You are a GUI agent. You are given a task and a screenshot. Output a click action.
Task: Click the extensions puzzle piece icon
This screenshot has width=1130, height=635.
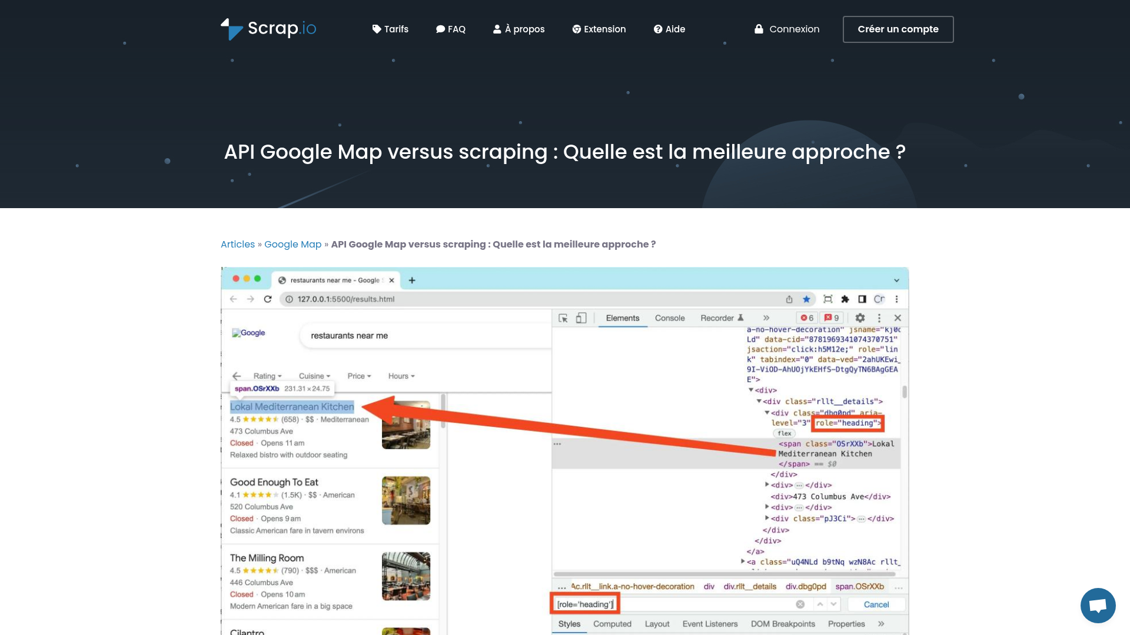pyautogui.click(x=845, y=299)
